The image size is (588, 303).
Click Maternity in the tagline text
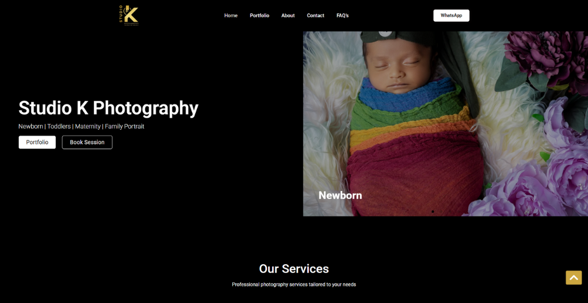tap(88, 127)
